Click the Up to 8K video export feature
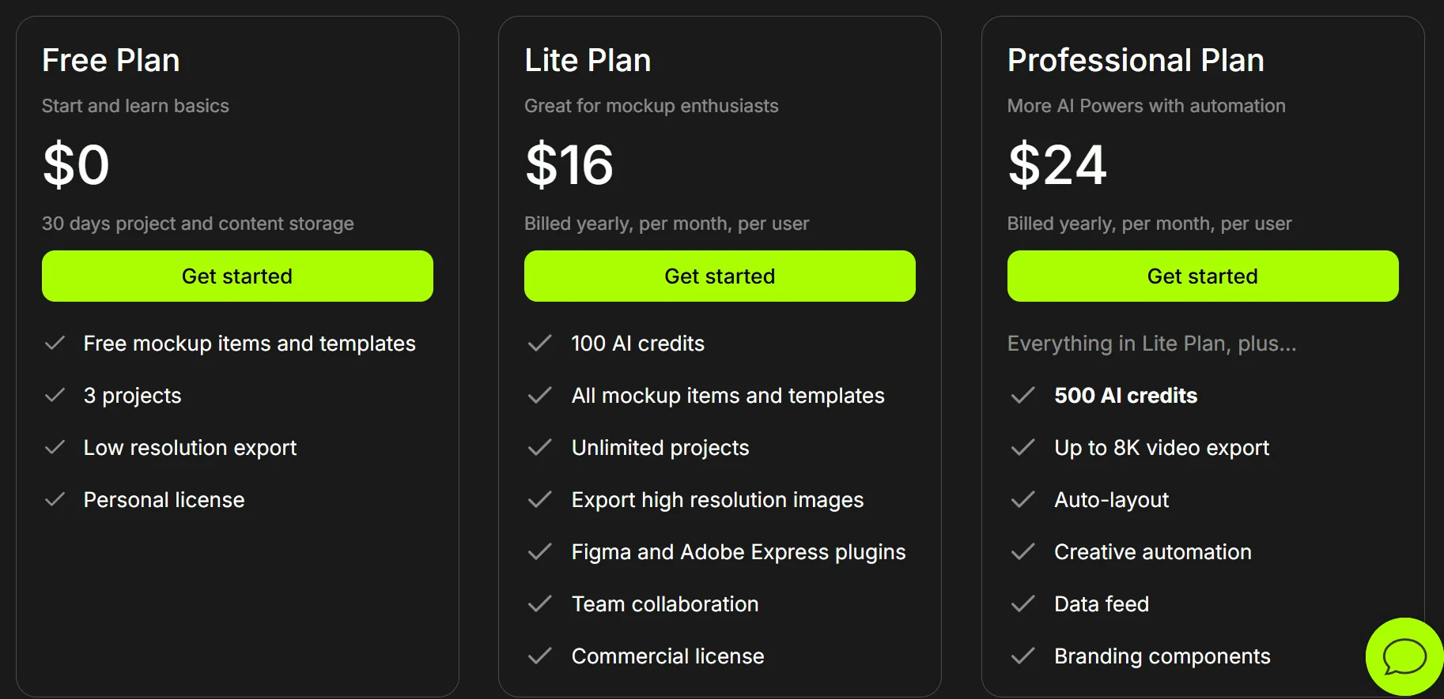Image resolution: width=1444 pixels, height=699 pixels. [x=1161, y=448]
